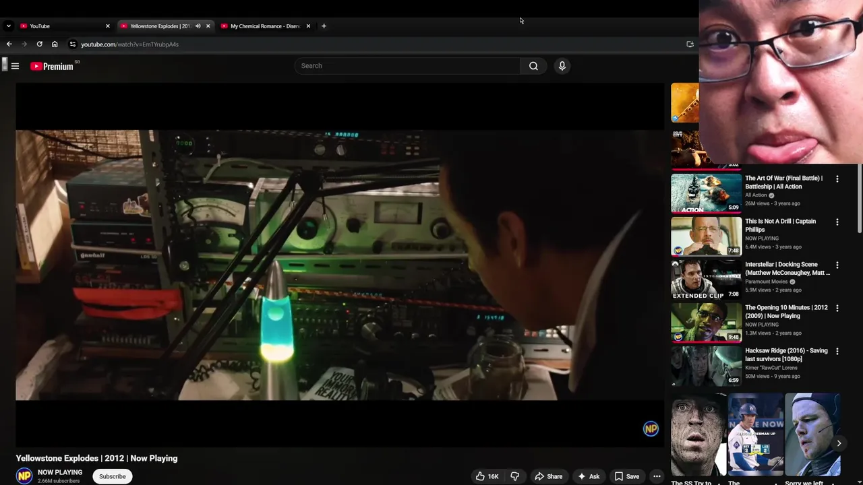Open the 'Sorry we left' short thumbnail
Viewport: 863px width, 485px height.
tap(813, 434)
